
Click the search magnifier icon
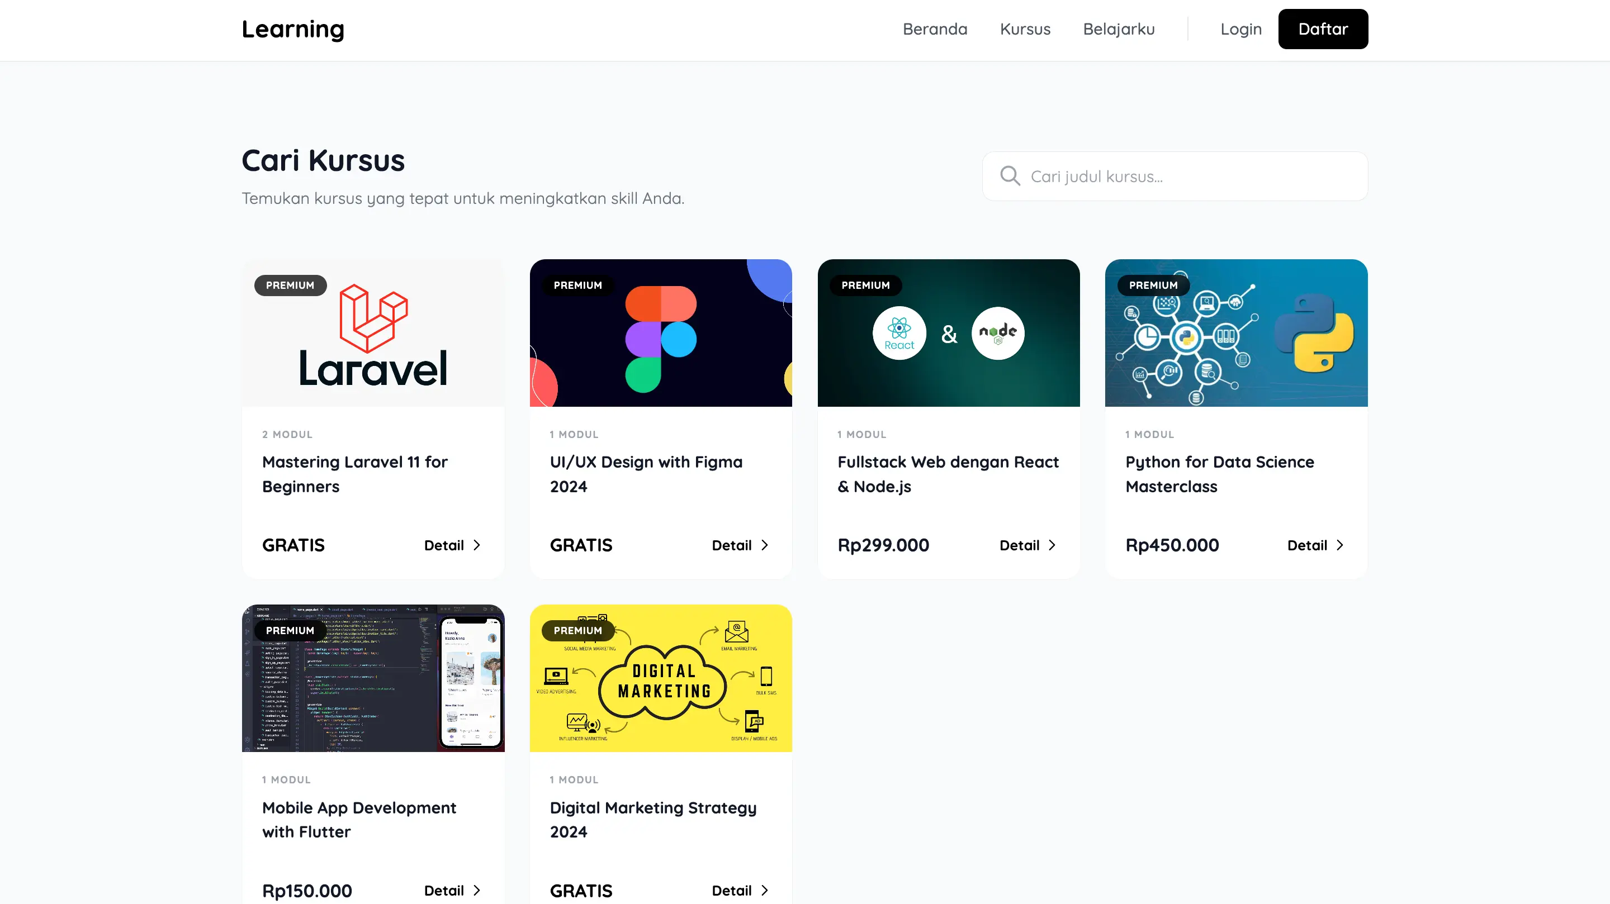point(1010,176)
